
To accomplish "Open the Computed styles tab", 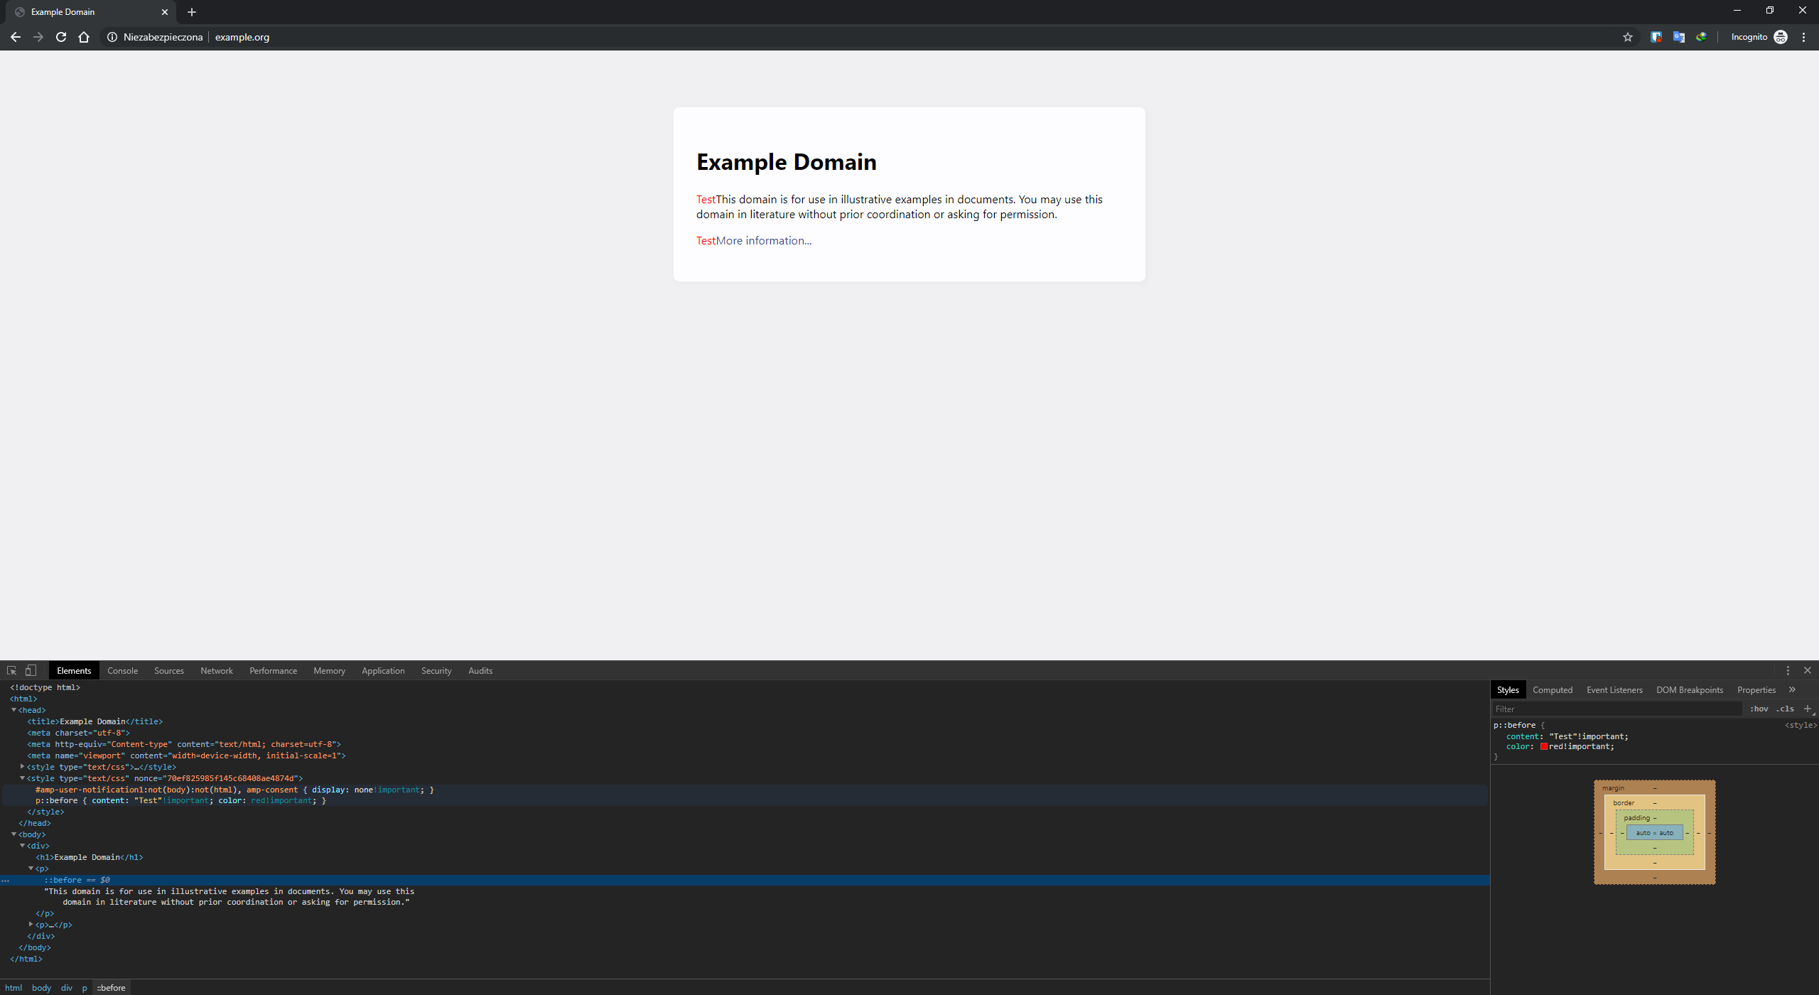I will point(1552,689).
